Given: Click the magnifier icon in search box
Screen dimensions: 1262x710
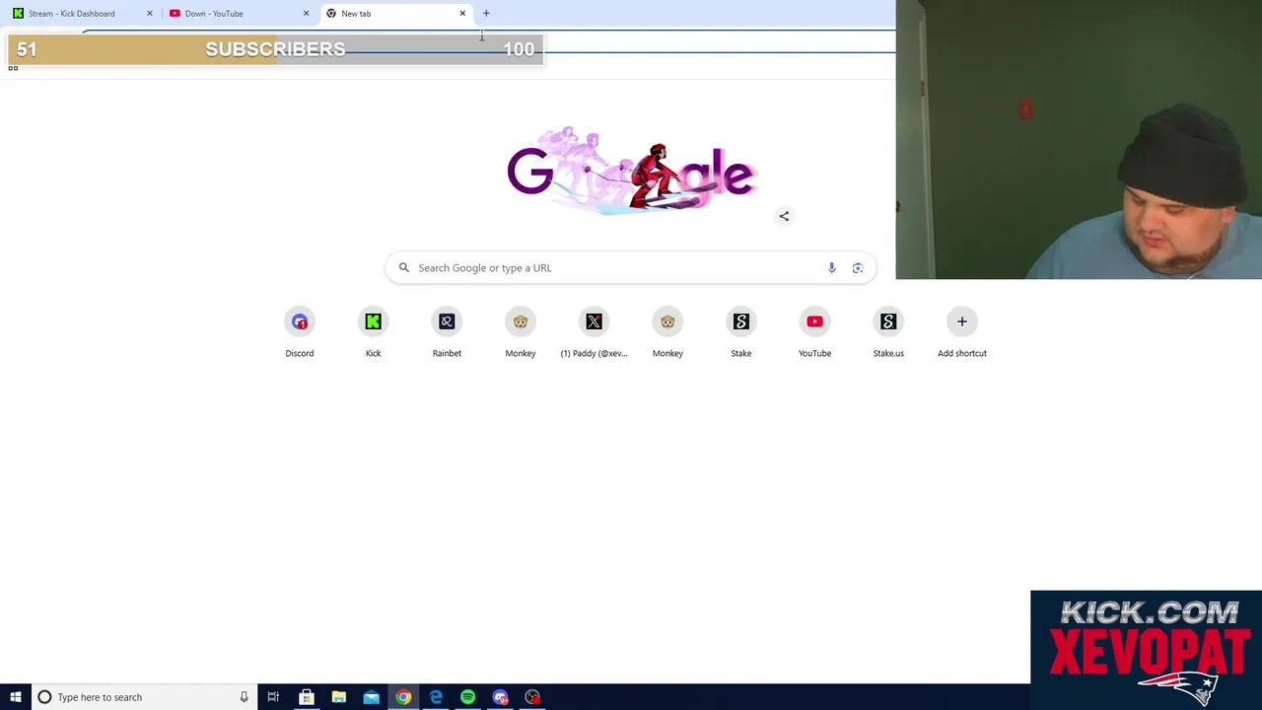Looking at the screenshot, I should pos(404,267).
